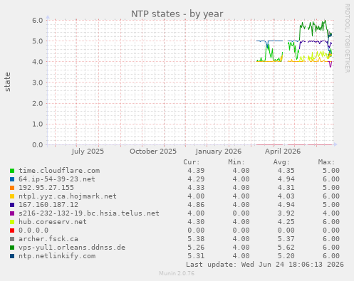
Task: Click the Last update timestamp line
Action: 265,265
